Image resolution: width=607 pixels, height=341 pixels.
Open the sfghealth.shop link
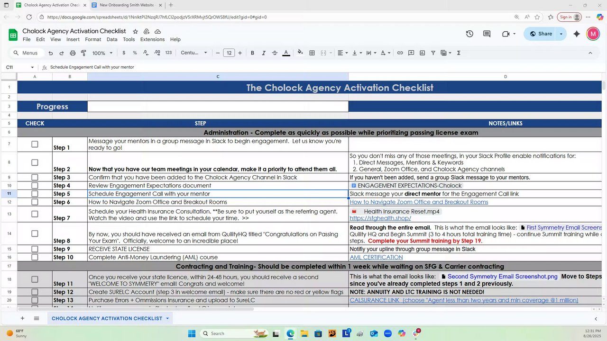(380, 218)
